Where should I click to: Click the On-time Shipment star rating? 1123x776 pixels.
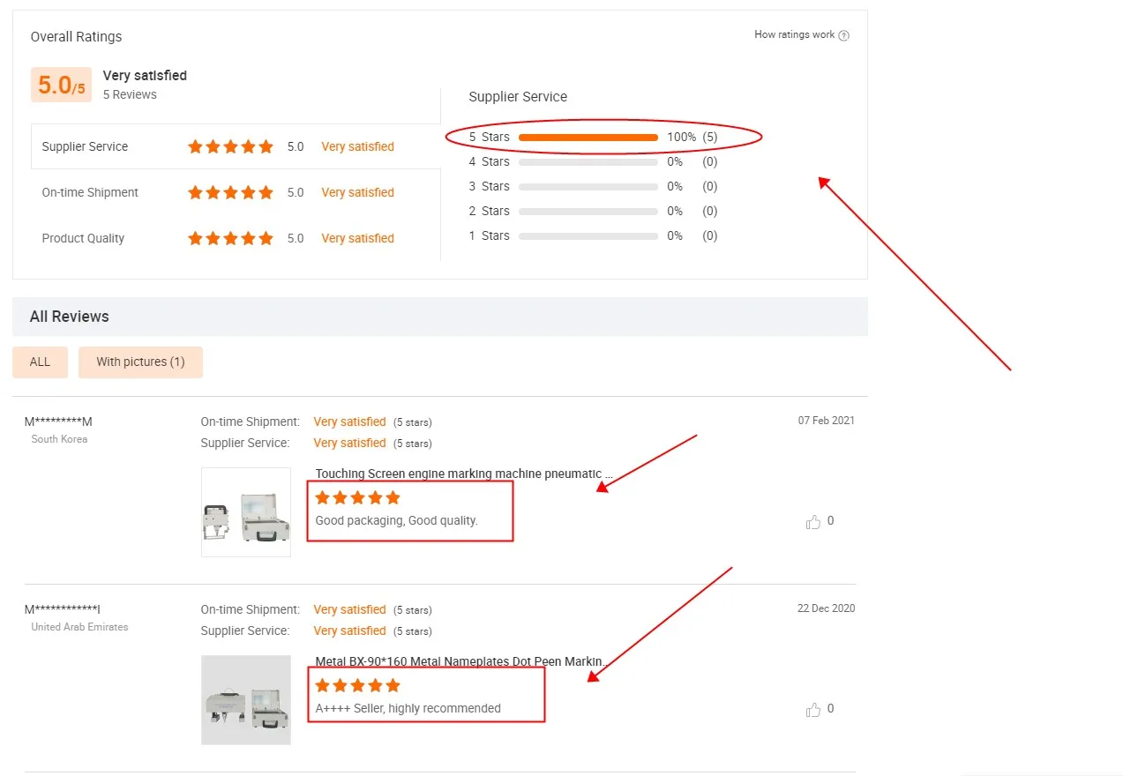tap(230, 192)
